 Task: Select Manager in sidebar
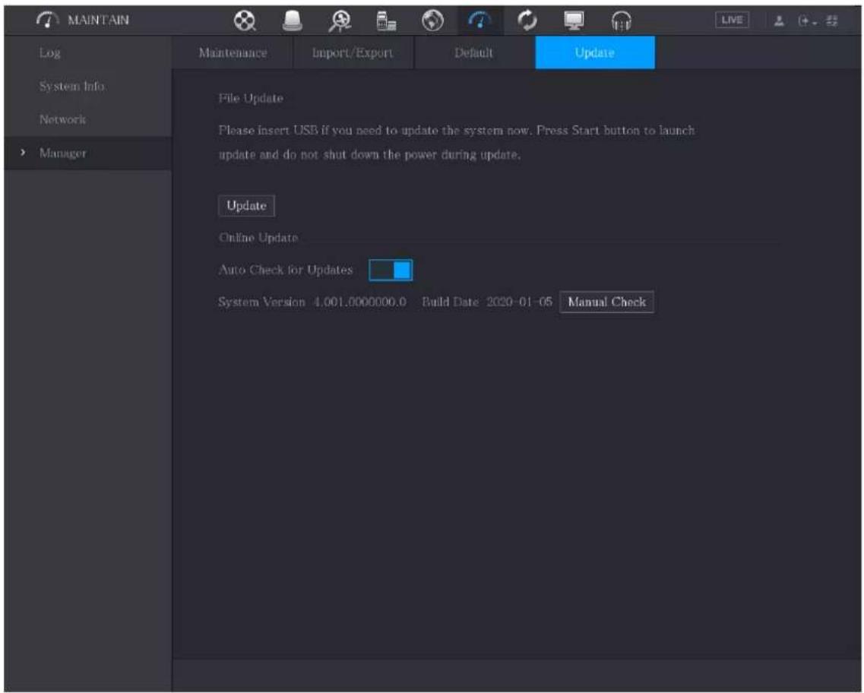pos(88,153)
